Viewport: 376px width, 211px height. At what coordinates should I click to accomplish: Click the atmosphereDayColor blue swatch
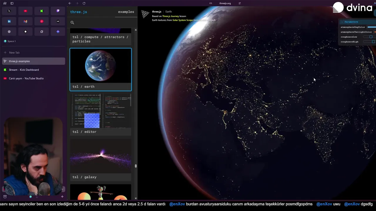[x=371, y=27]
